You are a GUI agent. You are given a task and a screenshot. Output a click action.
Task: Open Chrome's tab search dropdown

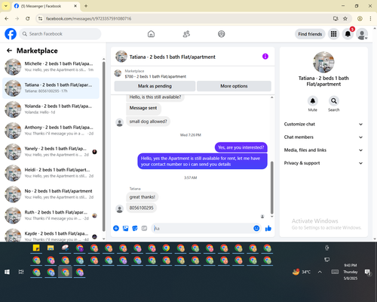tap(6, 6)
